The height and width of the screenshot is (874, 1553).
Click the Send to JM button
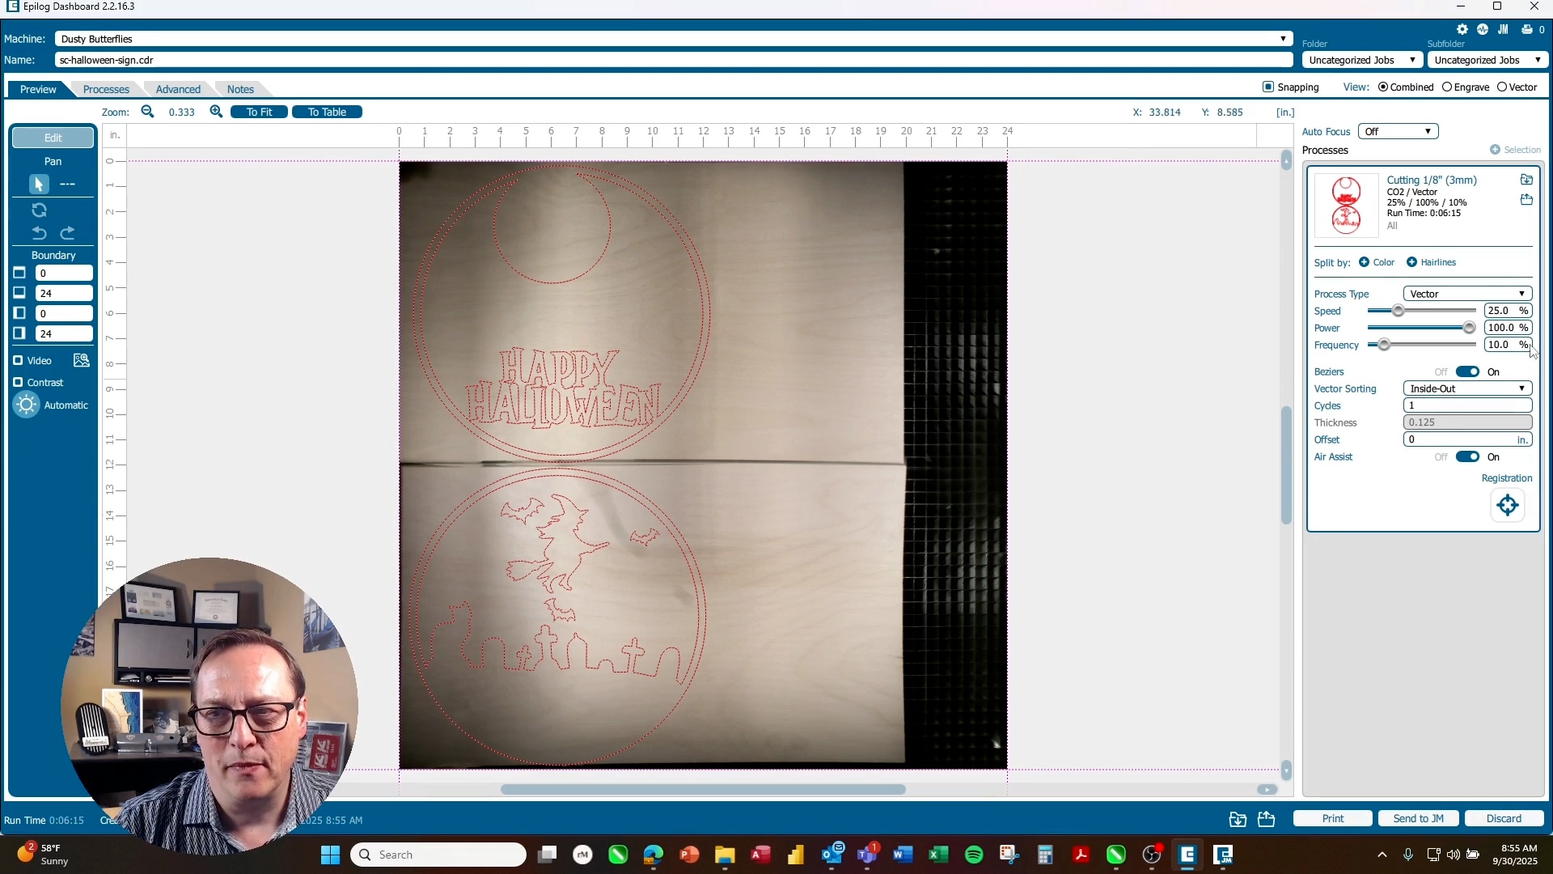1418,818
